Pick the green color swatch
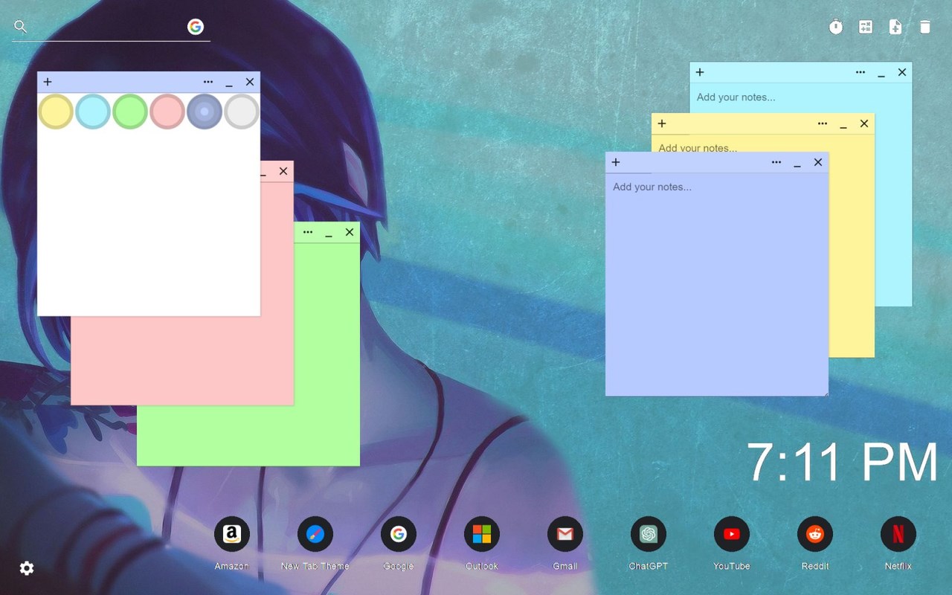 coord(130,112)
